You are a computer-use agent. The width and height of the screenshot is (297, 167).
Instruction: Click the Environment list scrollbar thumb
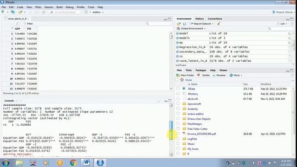tap(293, 45)
